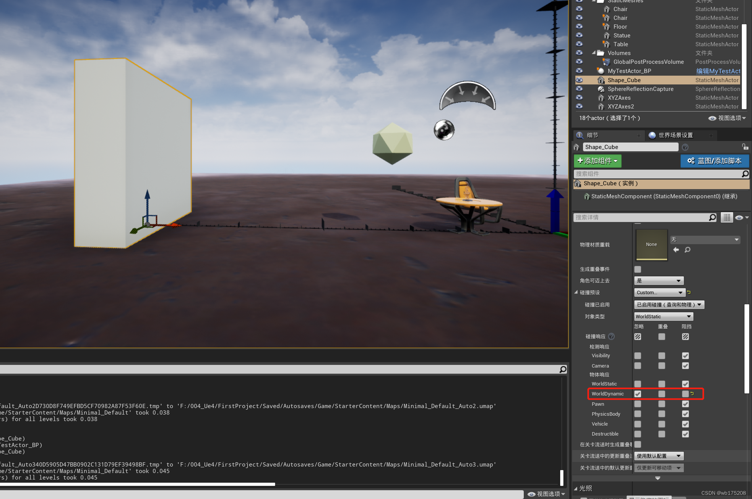
Task: Click the Floor static mesh actor icon
Action: (606, 27)
